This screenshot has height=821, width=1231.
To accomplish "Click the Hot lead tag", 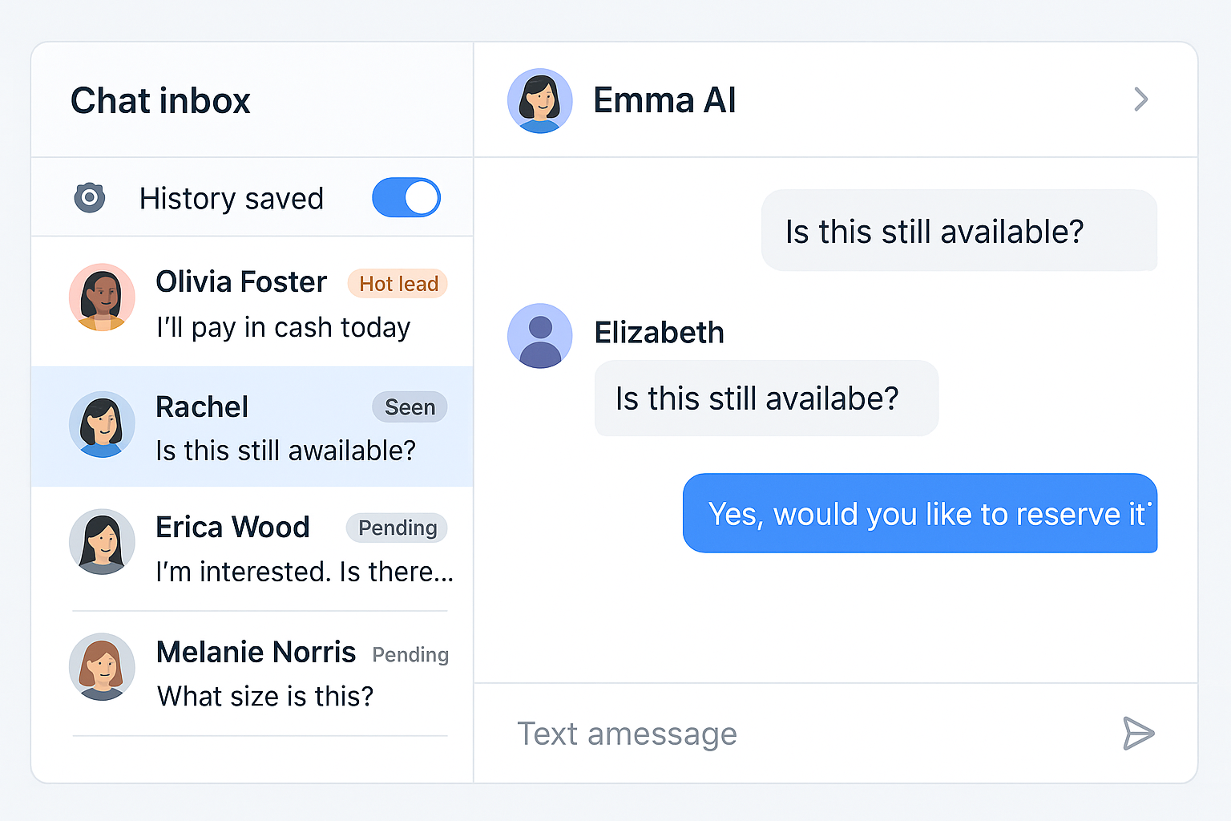I will click(398, 284).
